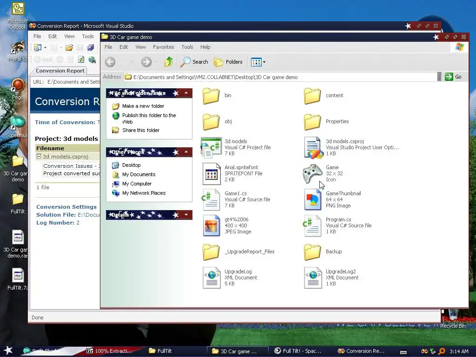The image size is (476, 357).
Task: Click the Explorer Back button
Action: [116, 62]
